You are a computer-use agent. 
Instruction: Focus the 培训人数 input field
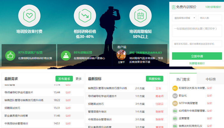pos(210,18)
